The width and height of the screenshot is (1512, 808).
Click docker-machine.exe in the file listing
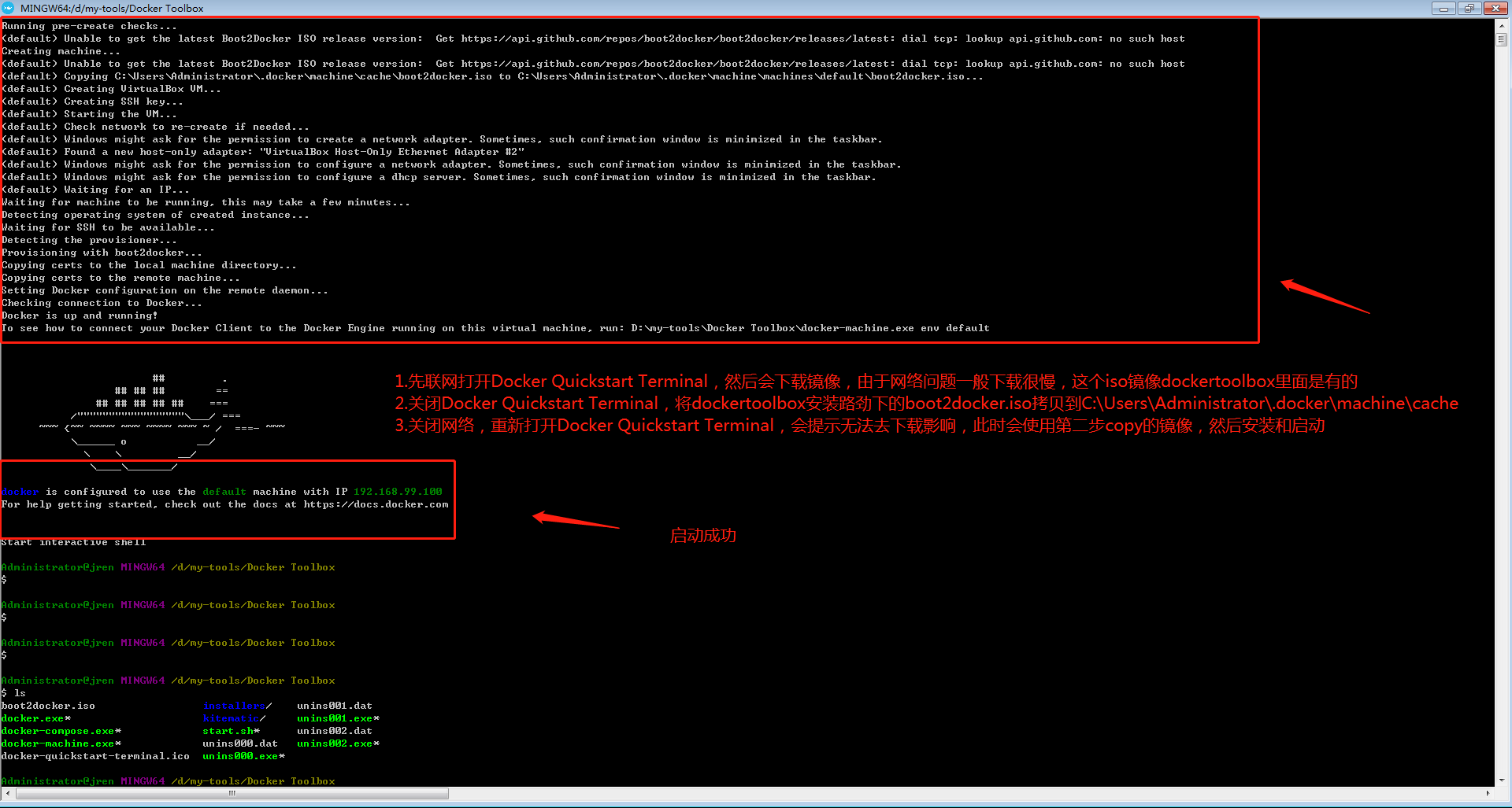click(x=58, y=743)
